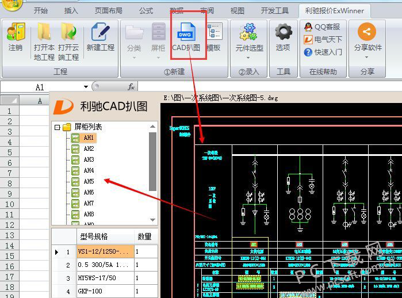Open 选项 settings gear
Viewport: 402px width, 298px height.
click(283, 37)
